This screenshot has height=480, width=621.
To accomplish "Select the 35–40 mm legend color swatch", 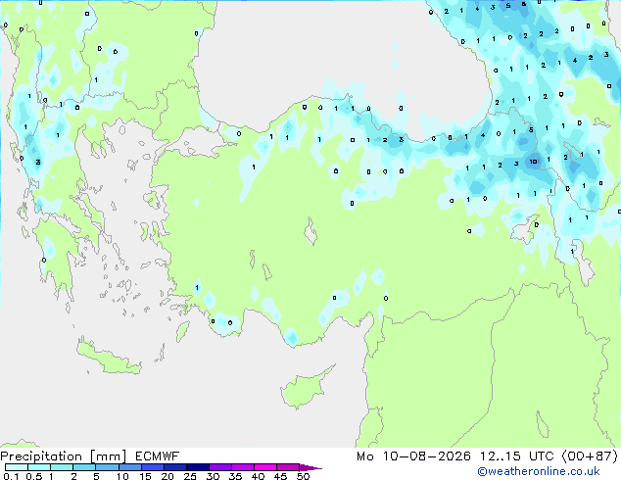I will click(x=242, y=467).
